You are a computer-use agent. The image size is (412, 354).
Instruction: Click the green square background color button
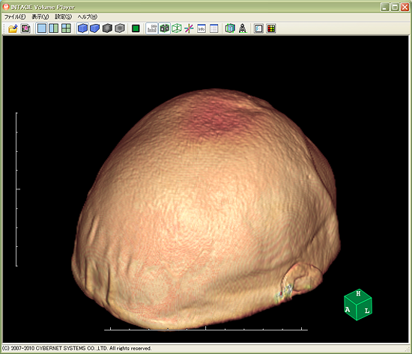point(136,28)
